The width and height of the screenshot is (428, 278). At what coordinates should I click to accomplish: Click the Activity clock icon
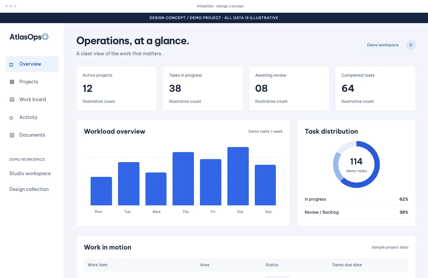pos(11,118)
